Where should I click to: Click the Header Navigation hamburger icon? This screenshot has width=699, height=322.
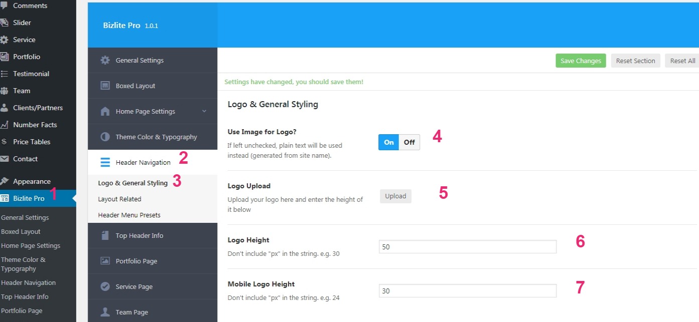coord(105,162)
